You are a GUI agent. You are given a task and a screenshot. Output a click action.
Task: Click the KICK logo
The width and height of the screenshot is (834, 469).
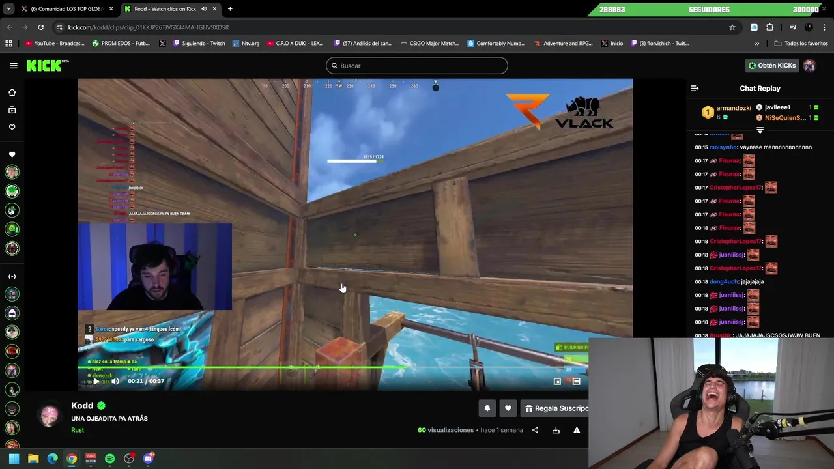tap(47, 65)
